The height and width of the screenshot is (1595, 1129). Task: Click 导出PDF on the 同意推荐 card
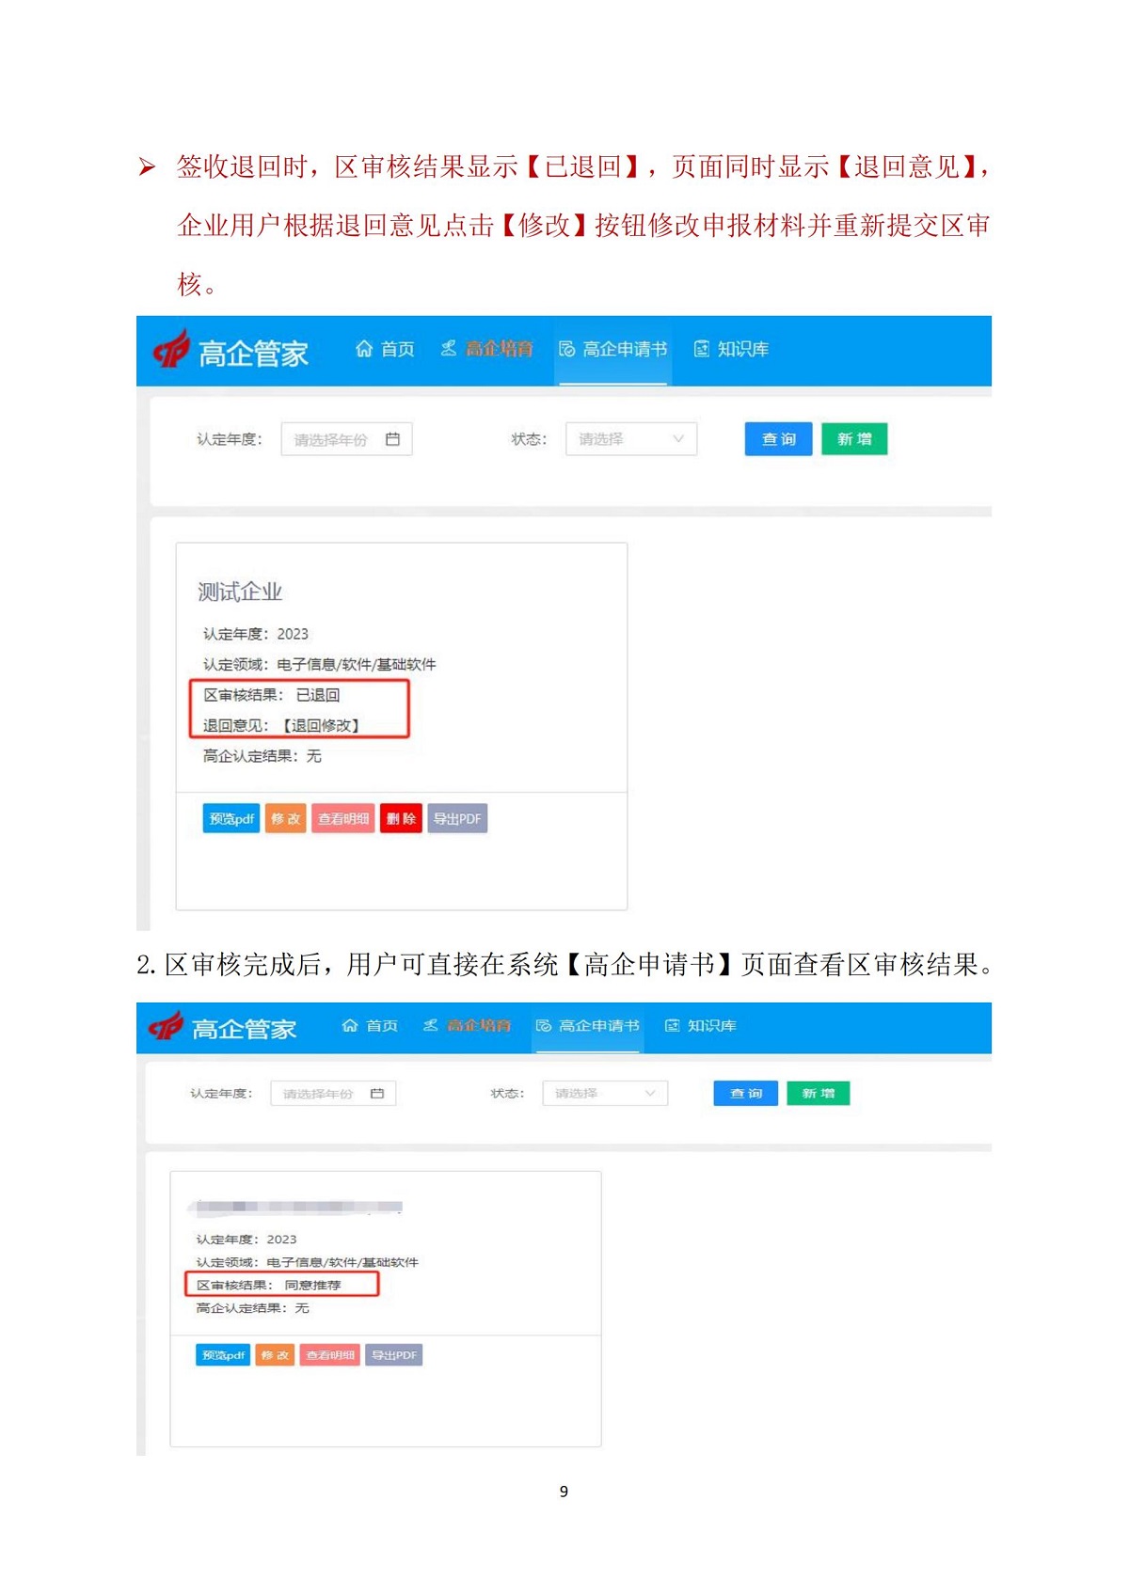[394, 1355]
